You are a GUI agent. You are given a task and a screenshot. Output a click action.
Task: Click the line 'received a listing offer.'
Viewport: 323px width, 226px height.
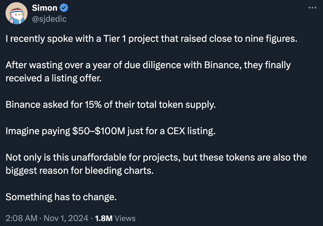(54, 78)
